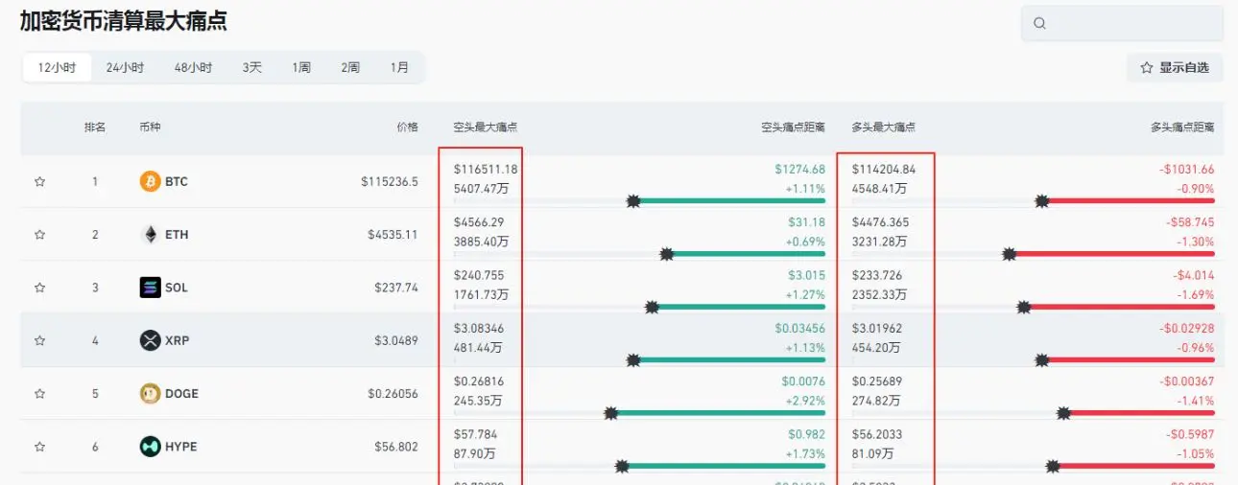The width and height of the screenshot is (1238, 485).
Task: Click the DOGE coin icon
Action: 150,393
